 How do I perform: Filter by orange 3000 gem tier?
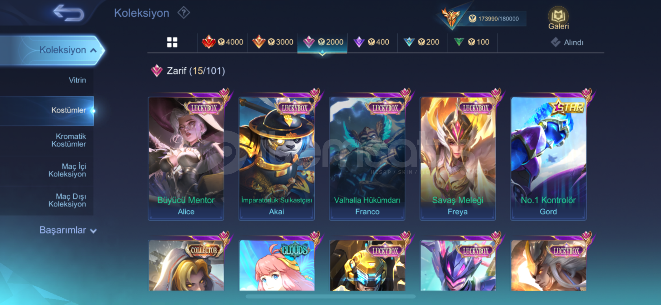point(273,42)
